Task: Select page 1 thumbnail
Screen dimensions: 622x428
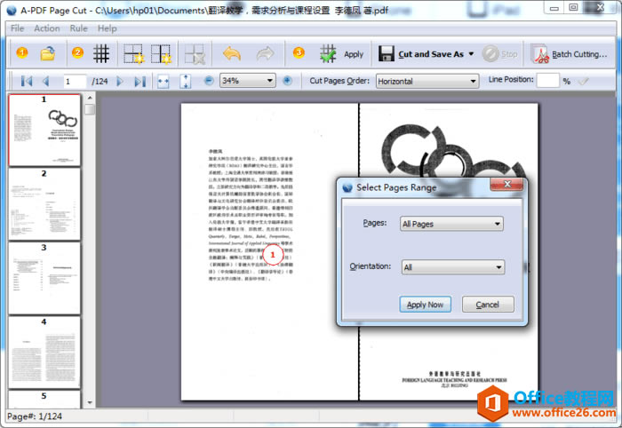Action: 44,130
